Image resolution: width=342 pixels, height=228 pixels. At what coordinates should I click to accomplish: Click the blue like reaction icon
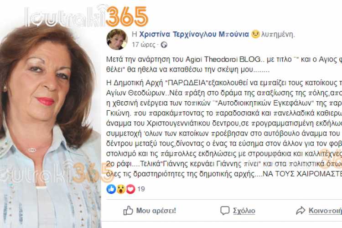[x=111, y=189]
